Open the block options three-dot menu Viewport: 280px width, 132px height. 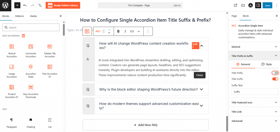[x=148, y=31]
